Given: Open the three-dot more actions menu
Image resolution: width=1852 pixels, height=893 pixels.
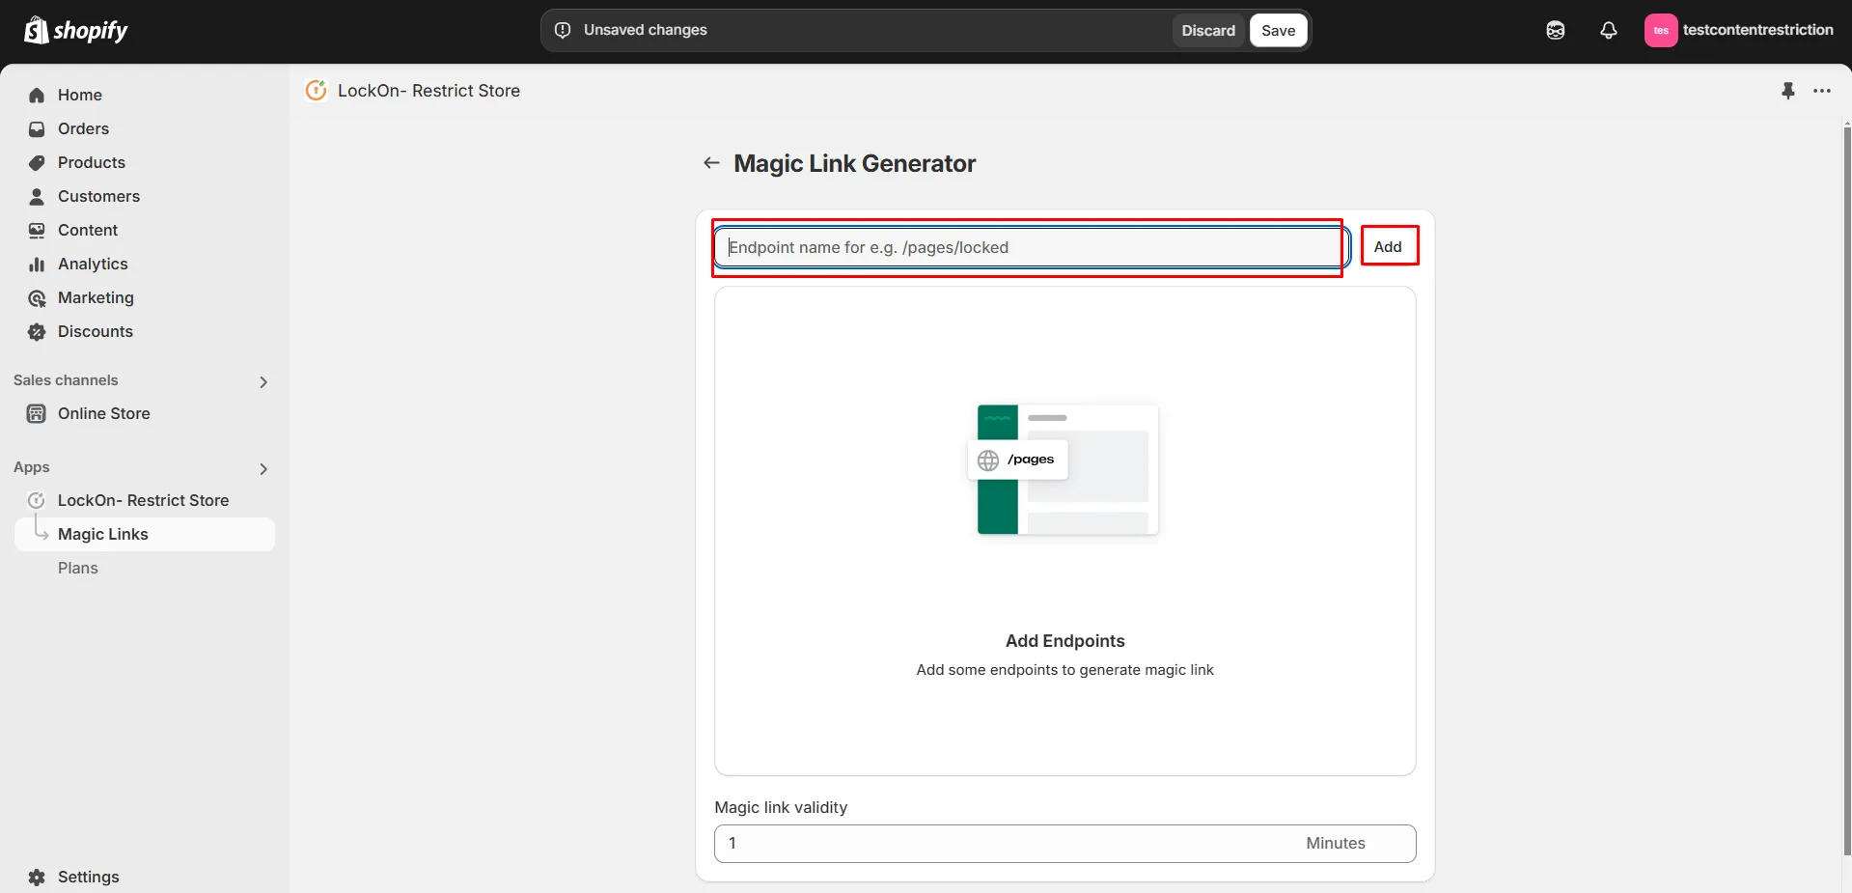Looking at the screenshot, I should 1822,91.
